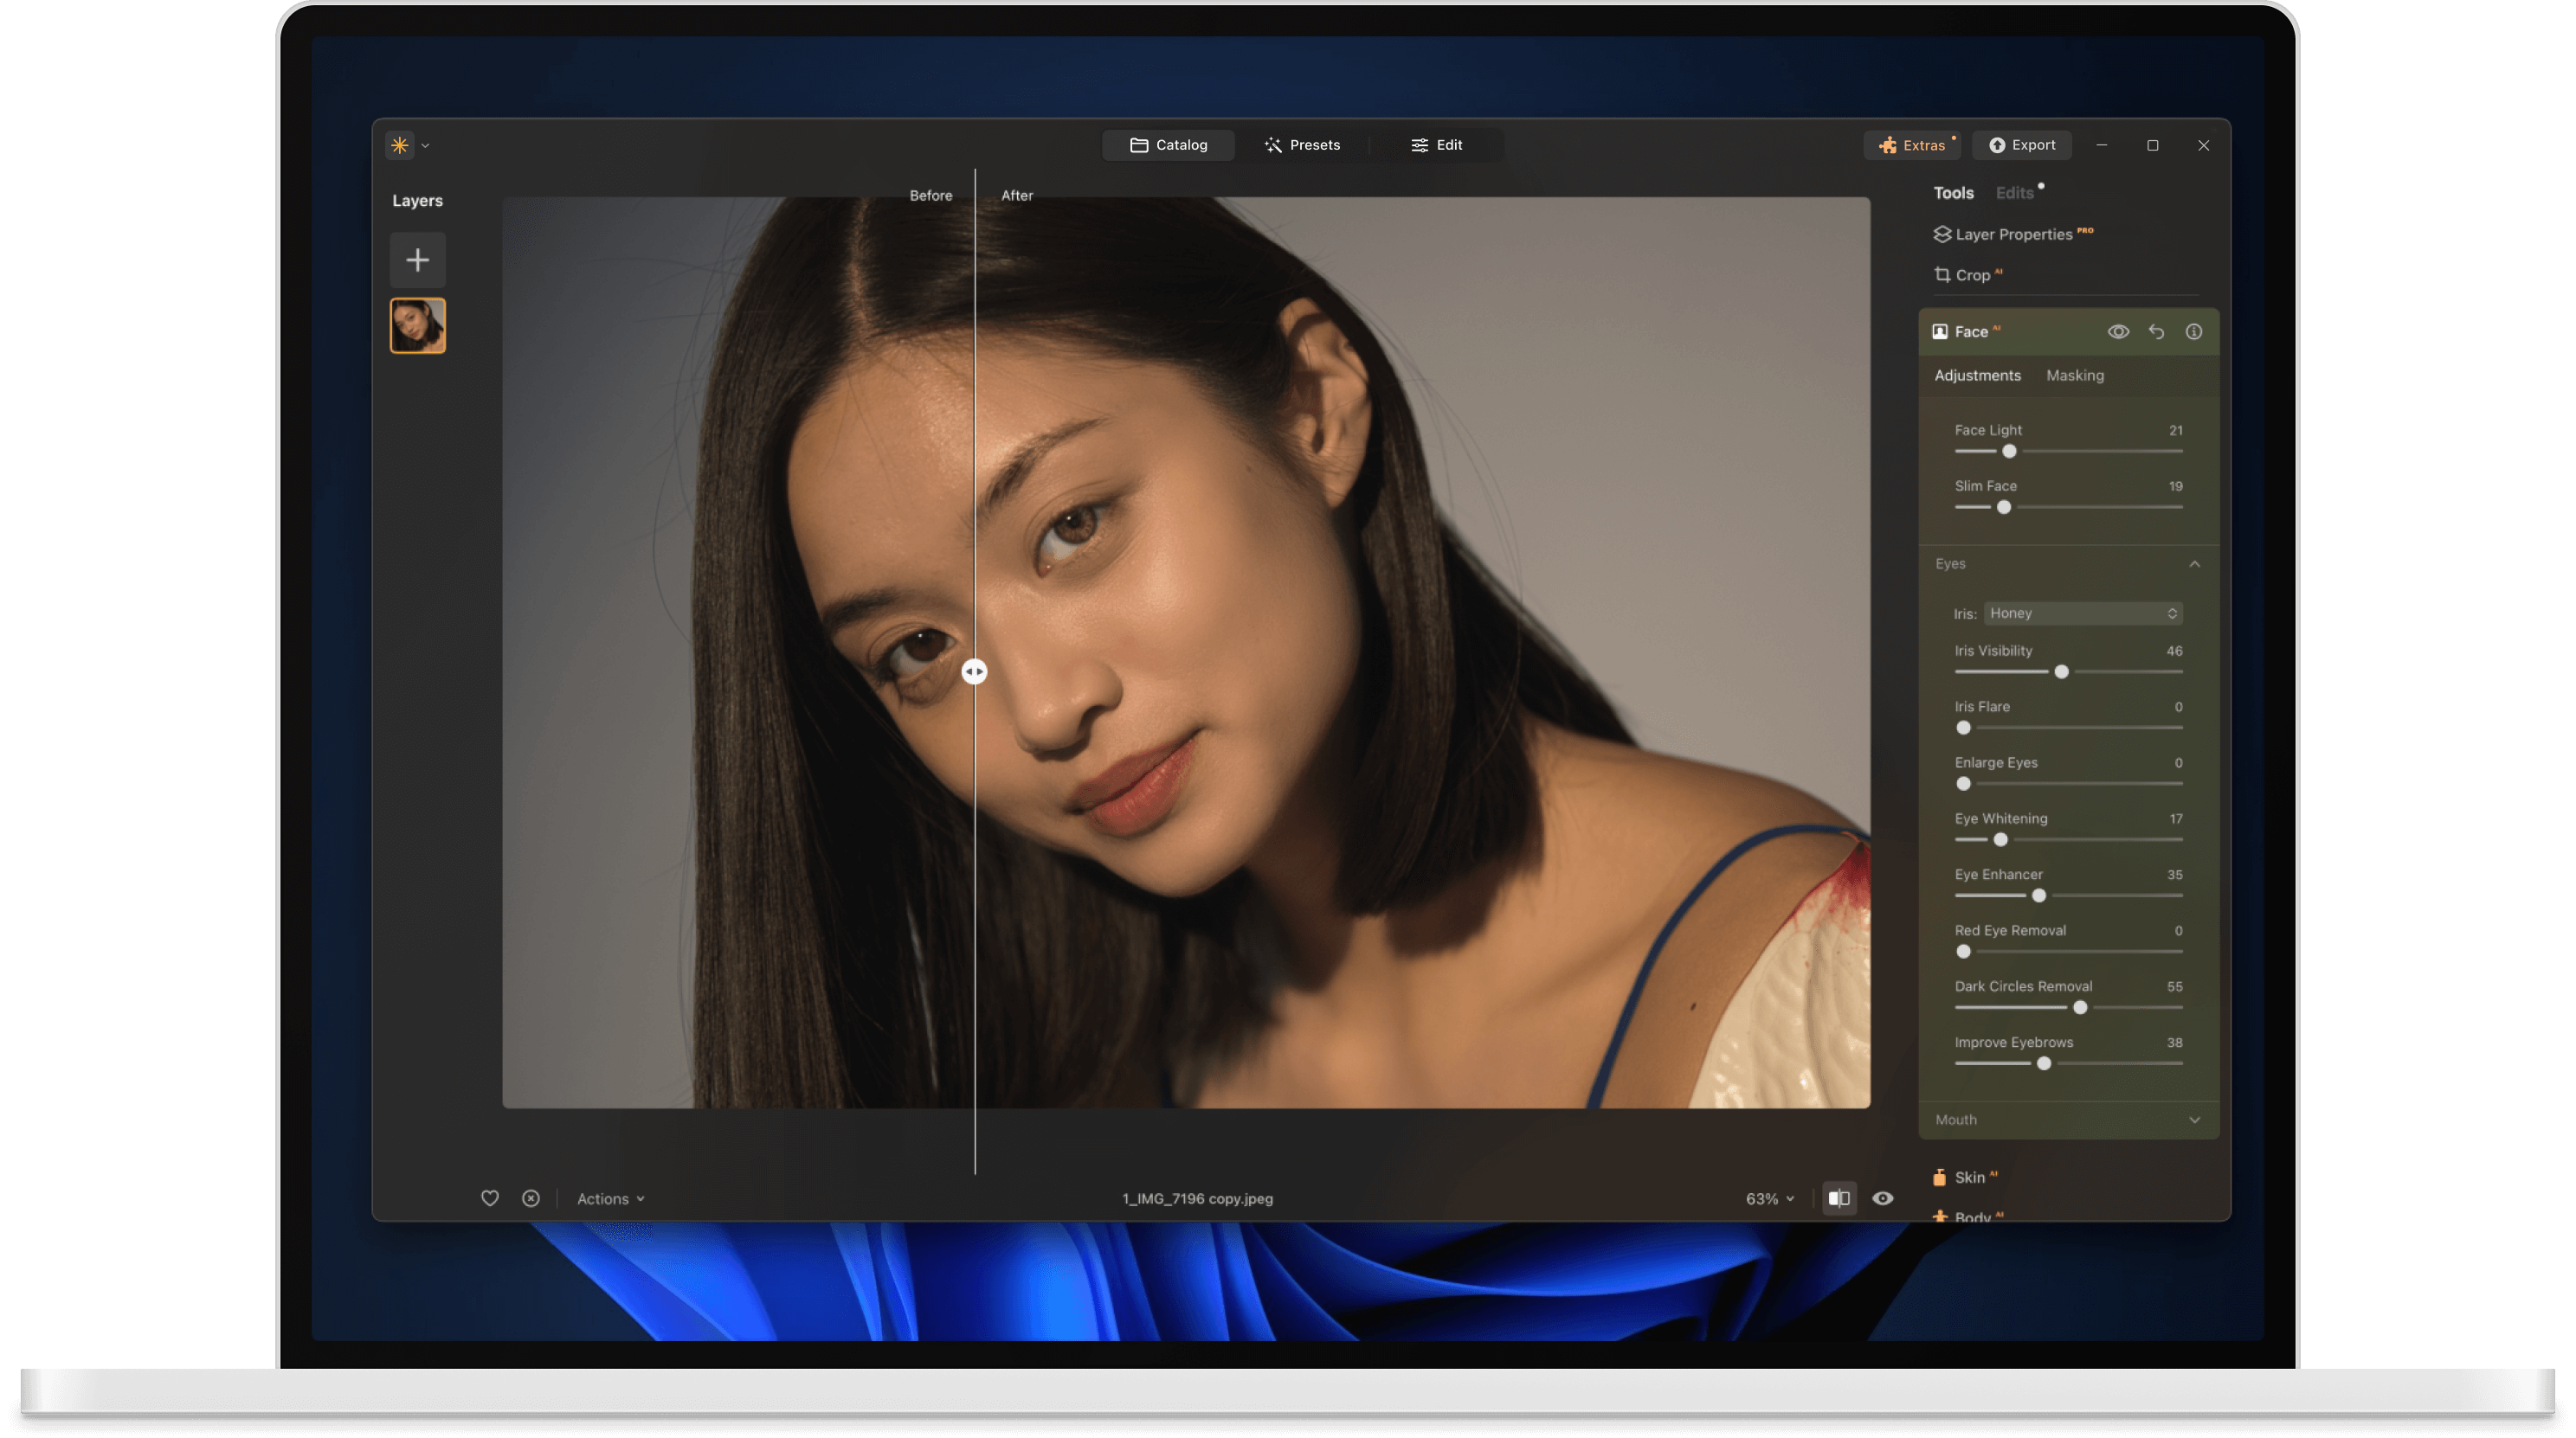2576x1438 pixels.
Task: Reset Face adjustments with the undo icon
Action: pos(2157,331)
